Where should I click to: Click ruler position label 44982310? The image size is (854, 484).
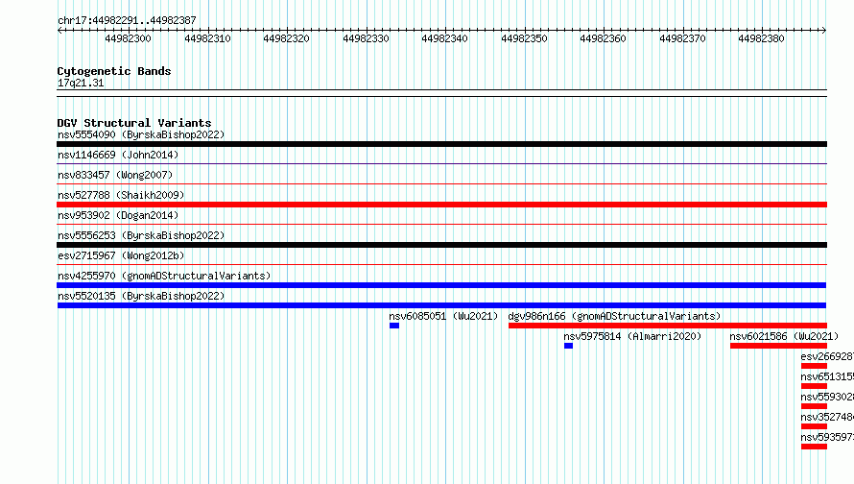click(207, 38)
